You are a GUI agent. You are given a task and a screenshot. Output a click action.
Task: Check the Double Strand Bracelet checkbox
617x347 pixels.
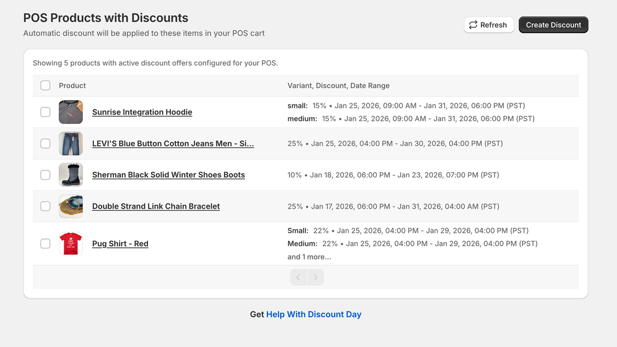point(45,206)
